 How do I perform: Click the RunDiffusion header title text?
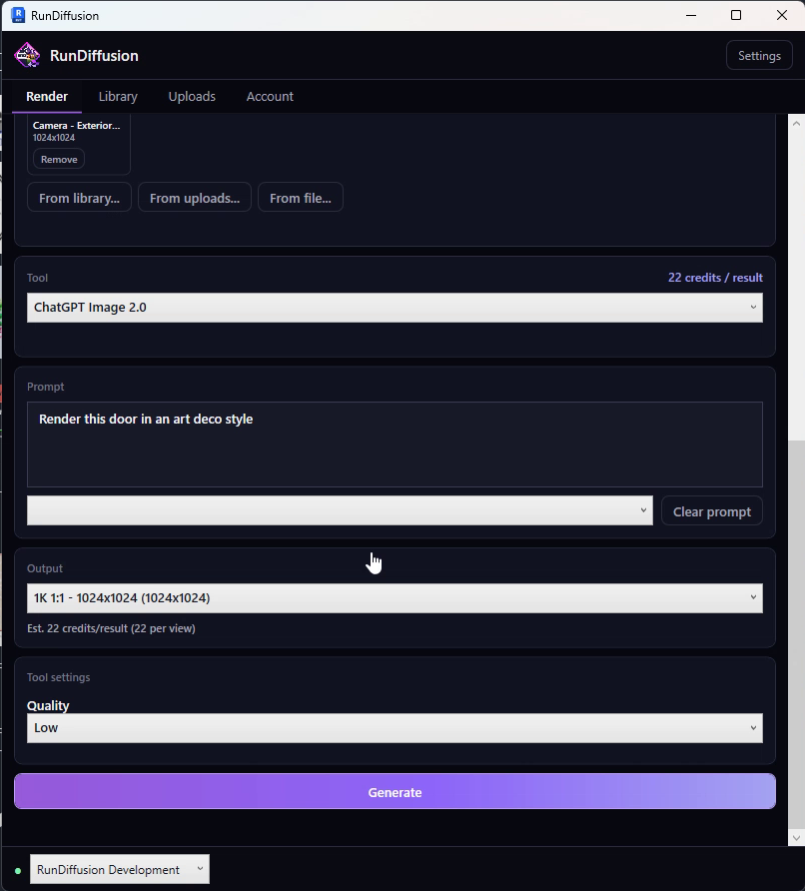(94, 56)
